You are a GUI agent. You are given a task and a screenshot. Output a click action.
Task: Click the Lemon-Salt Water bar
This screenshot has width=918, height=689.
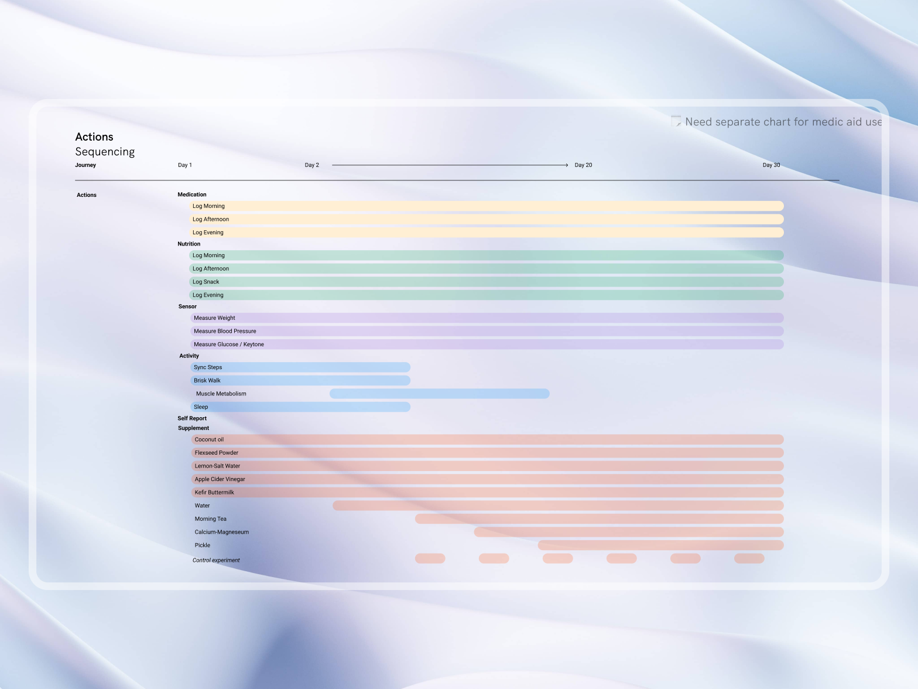pyautogui.click(x=487, y=466)
